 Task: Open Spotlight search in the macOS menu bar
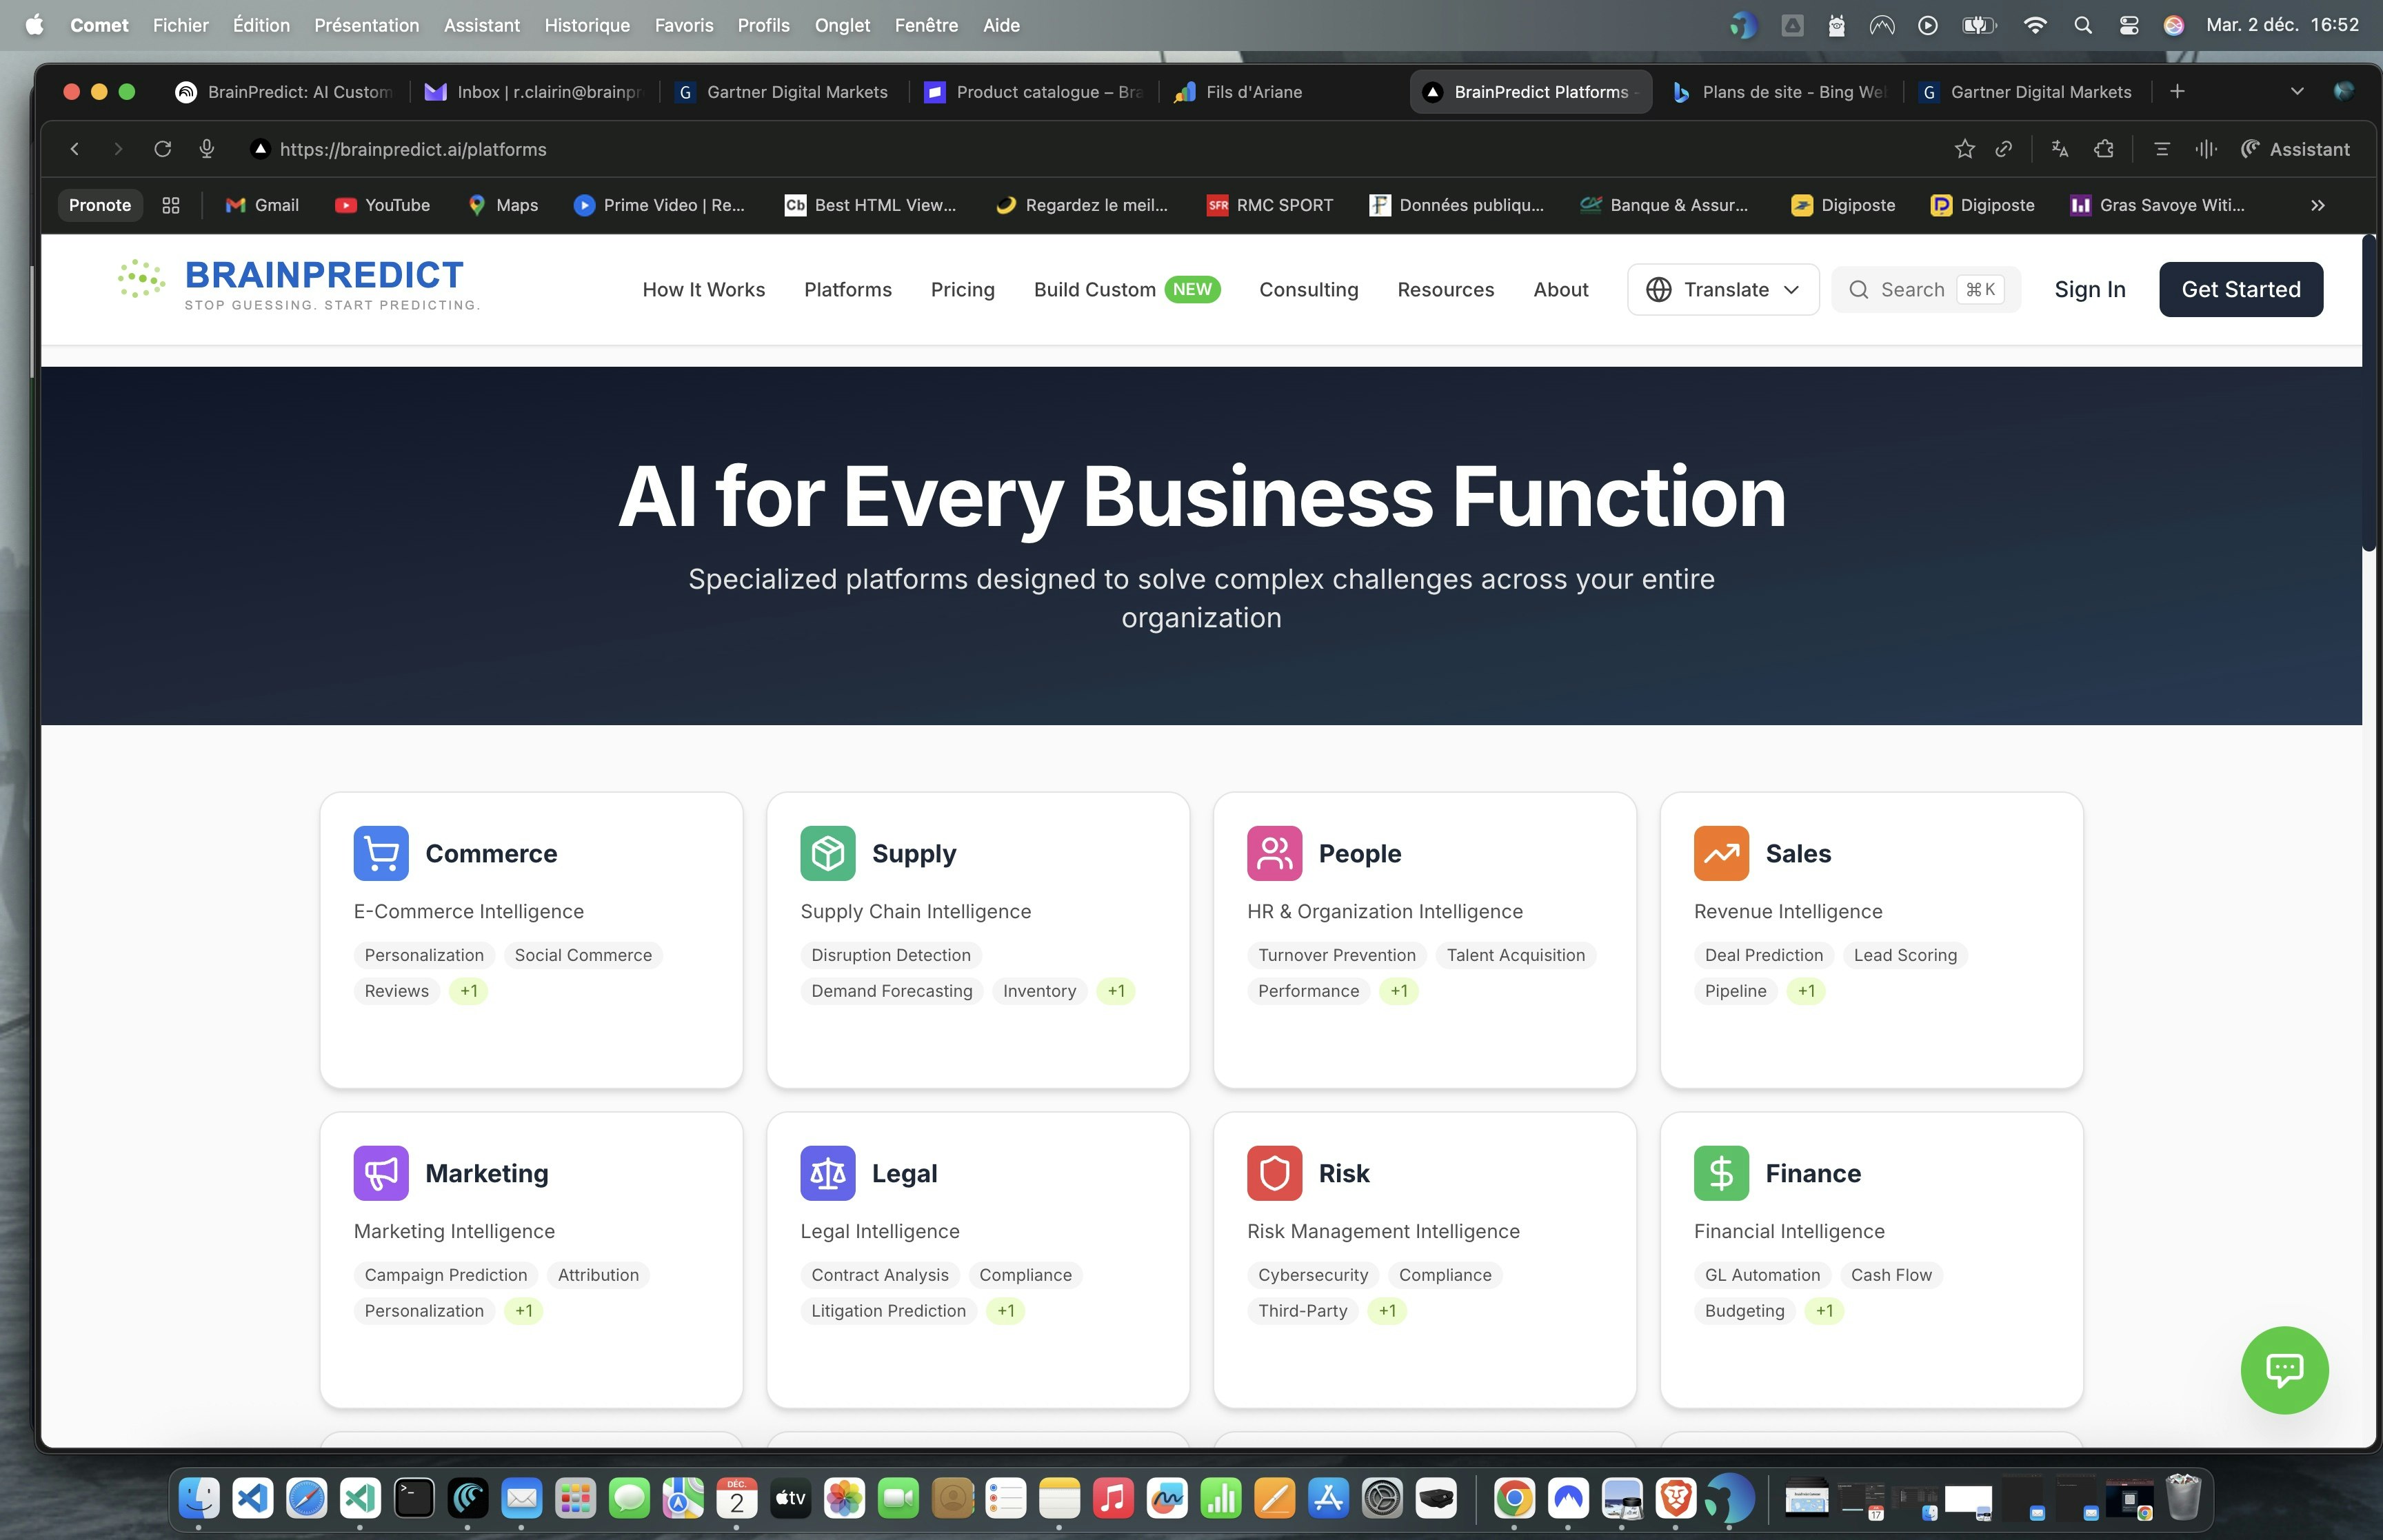click(x=2083, y=25)
